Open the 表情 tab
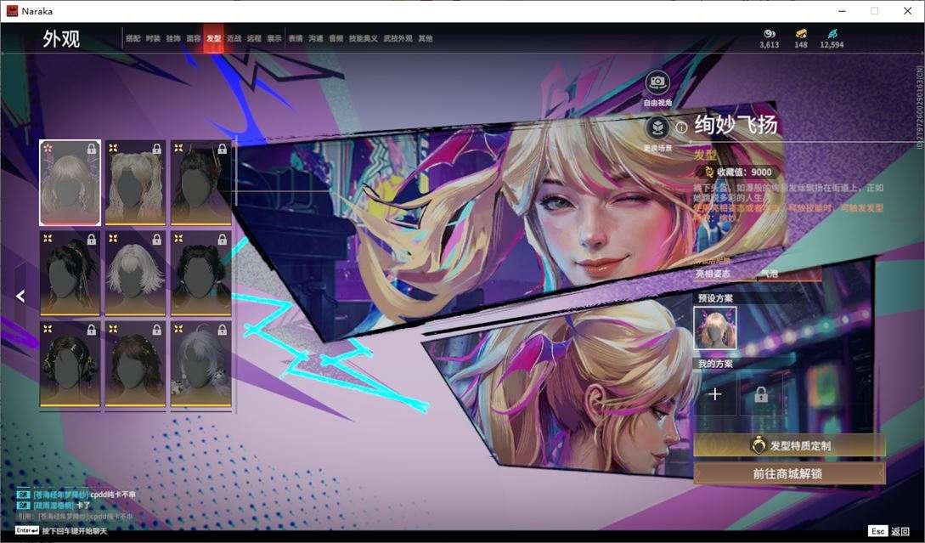 (296, 38)
